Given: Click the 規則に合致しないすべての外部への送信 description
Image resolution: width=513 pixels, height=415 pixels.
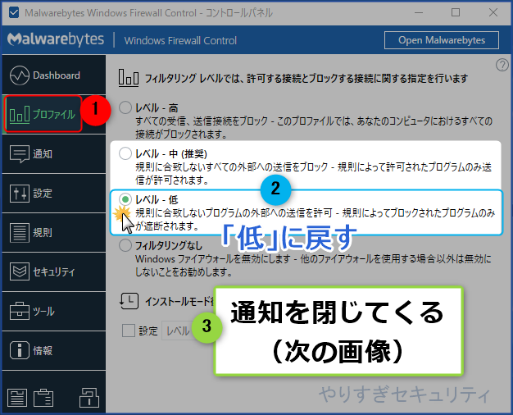Looking at the screenshot, I should coord(313,173).
